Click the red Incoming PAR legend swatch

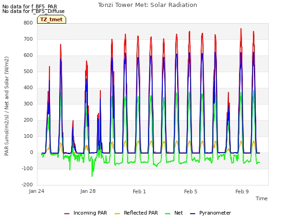tap(67, 214)
